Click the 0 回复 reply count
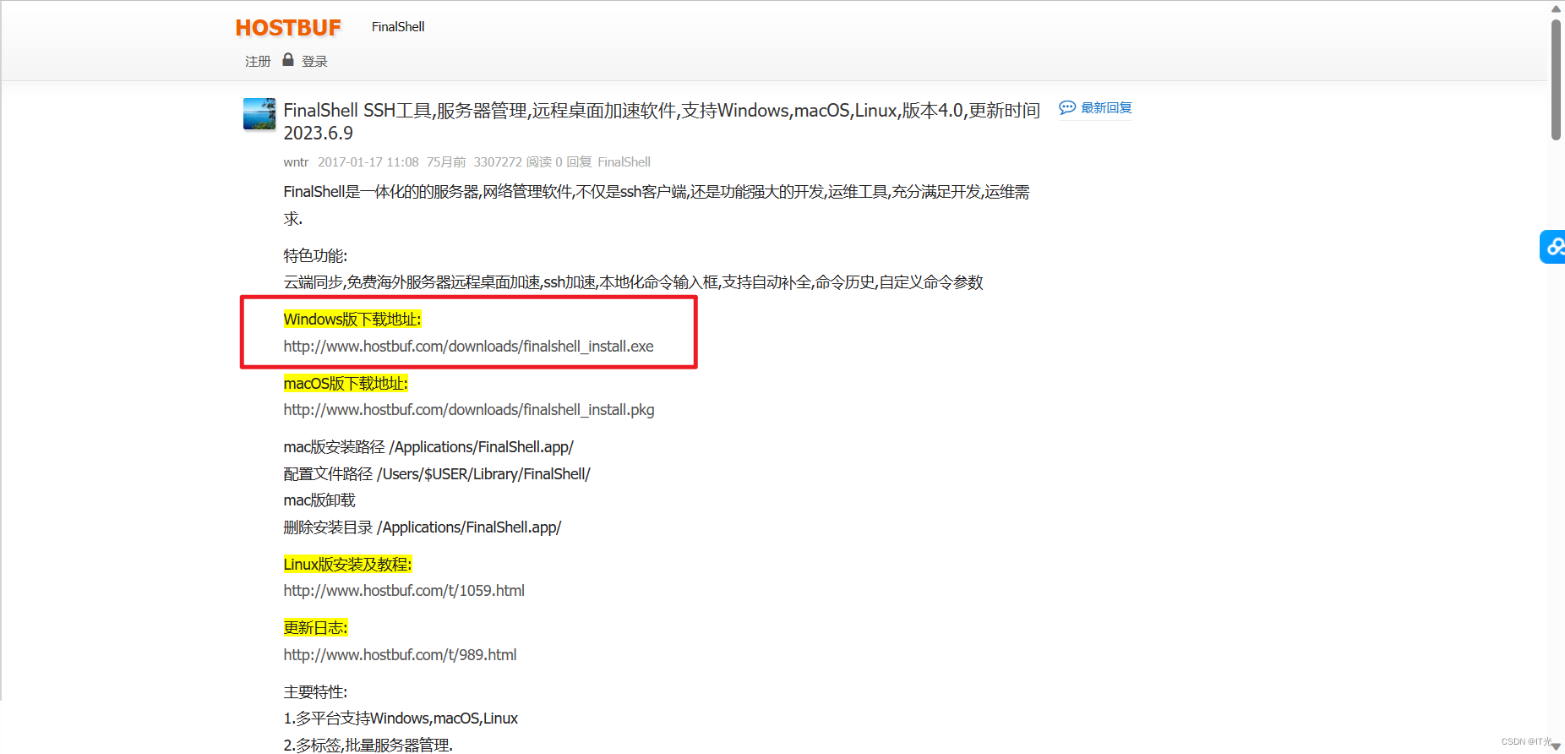This screenshot has height=754, width=1565. tap(574, 162)
